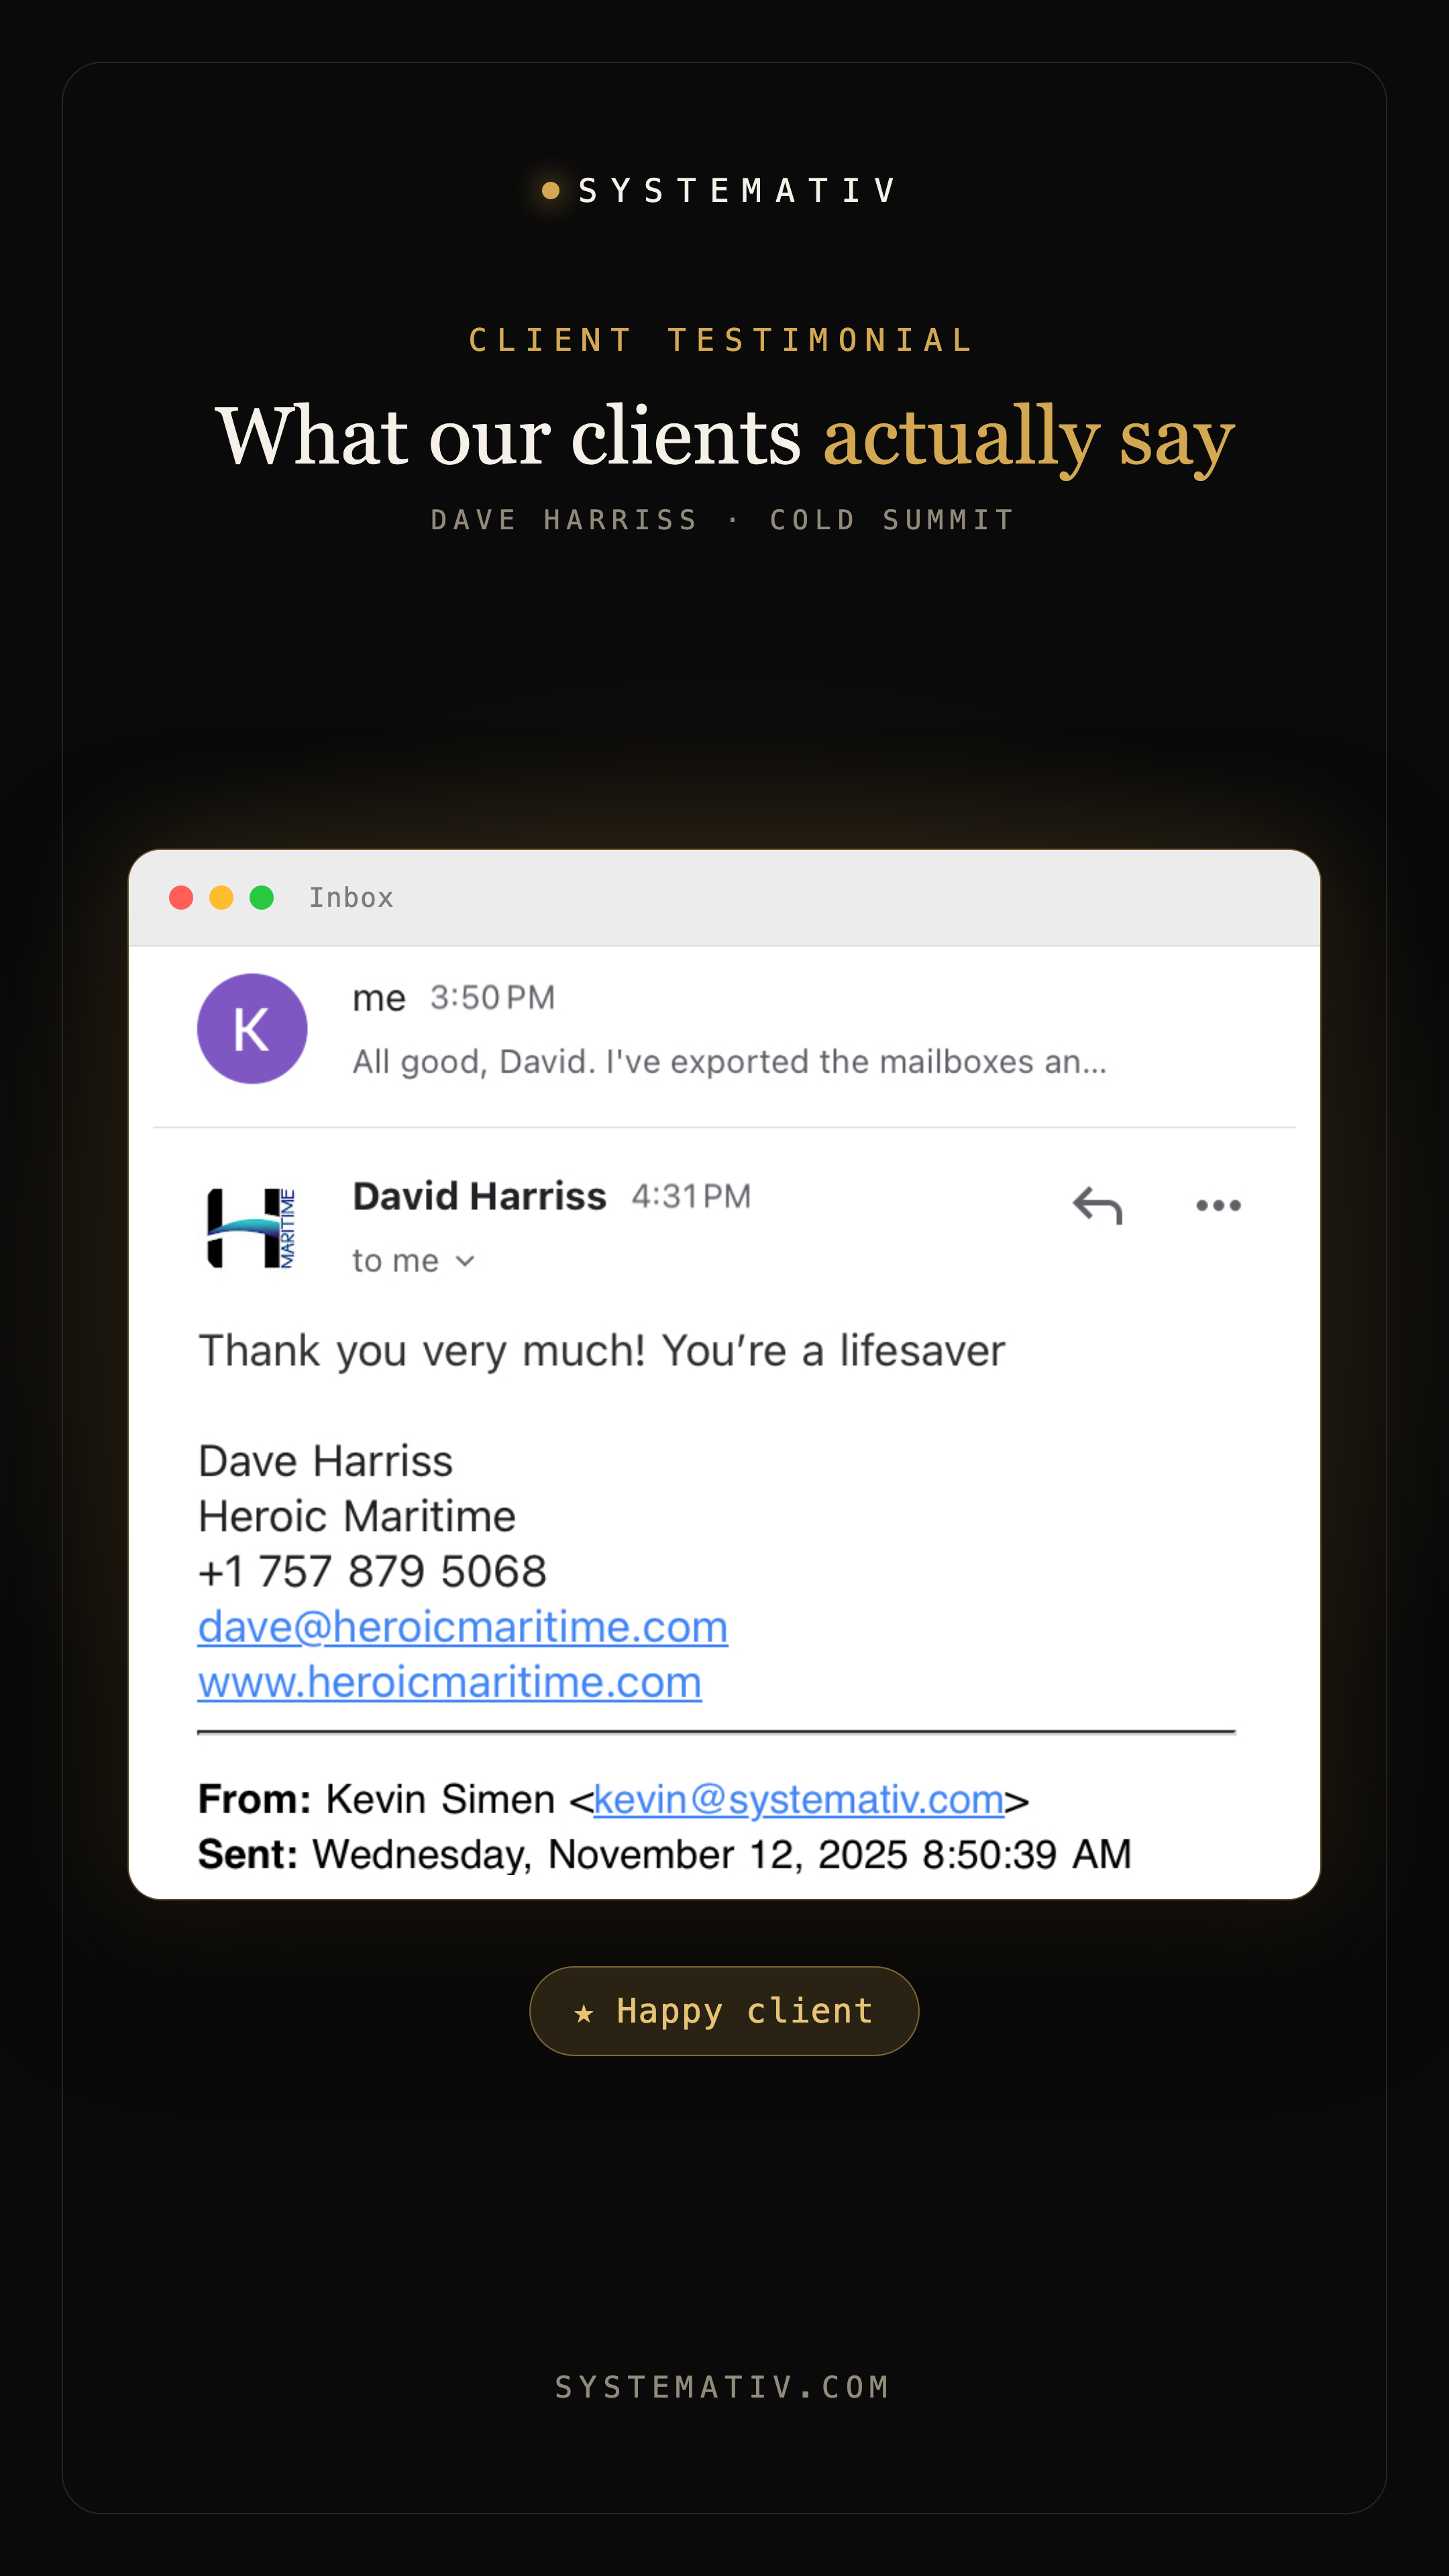Click the 'All good, David' message preview

(730, 1061)
